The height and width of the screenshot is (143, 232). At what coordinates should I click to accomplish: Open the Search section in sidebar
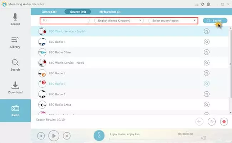[x=15, y=65]
